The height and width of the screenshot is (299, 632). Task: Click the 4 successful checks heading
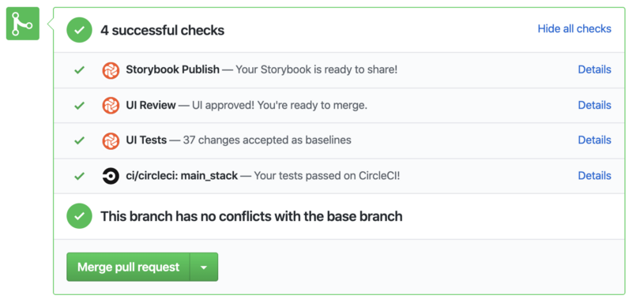point(163,30)
